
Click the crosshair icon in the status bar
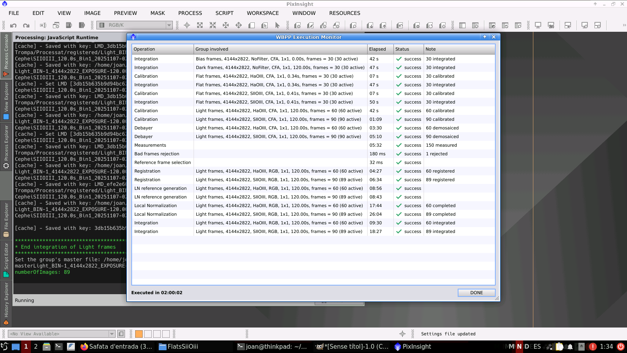point(402,334)
